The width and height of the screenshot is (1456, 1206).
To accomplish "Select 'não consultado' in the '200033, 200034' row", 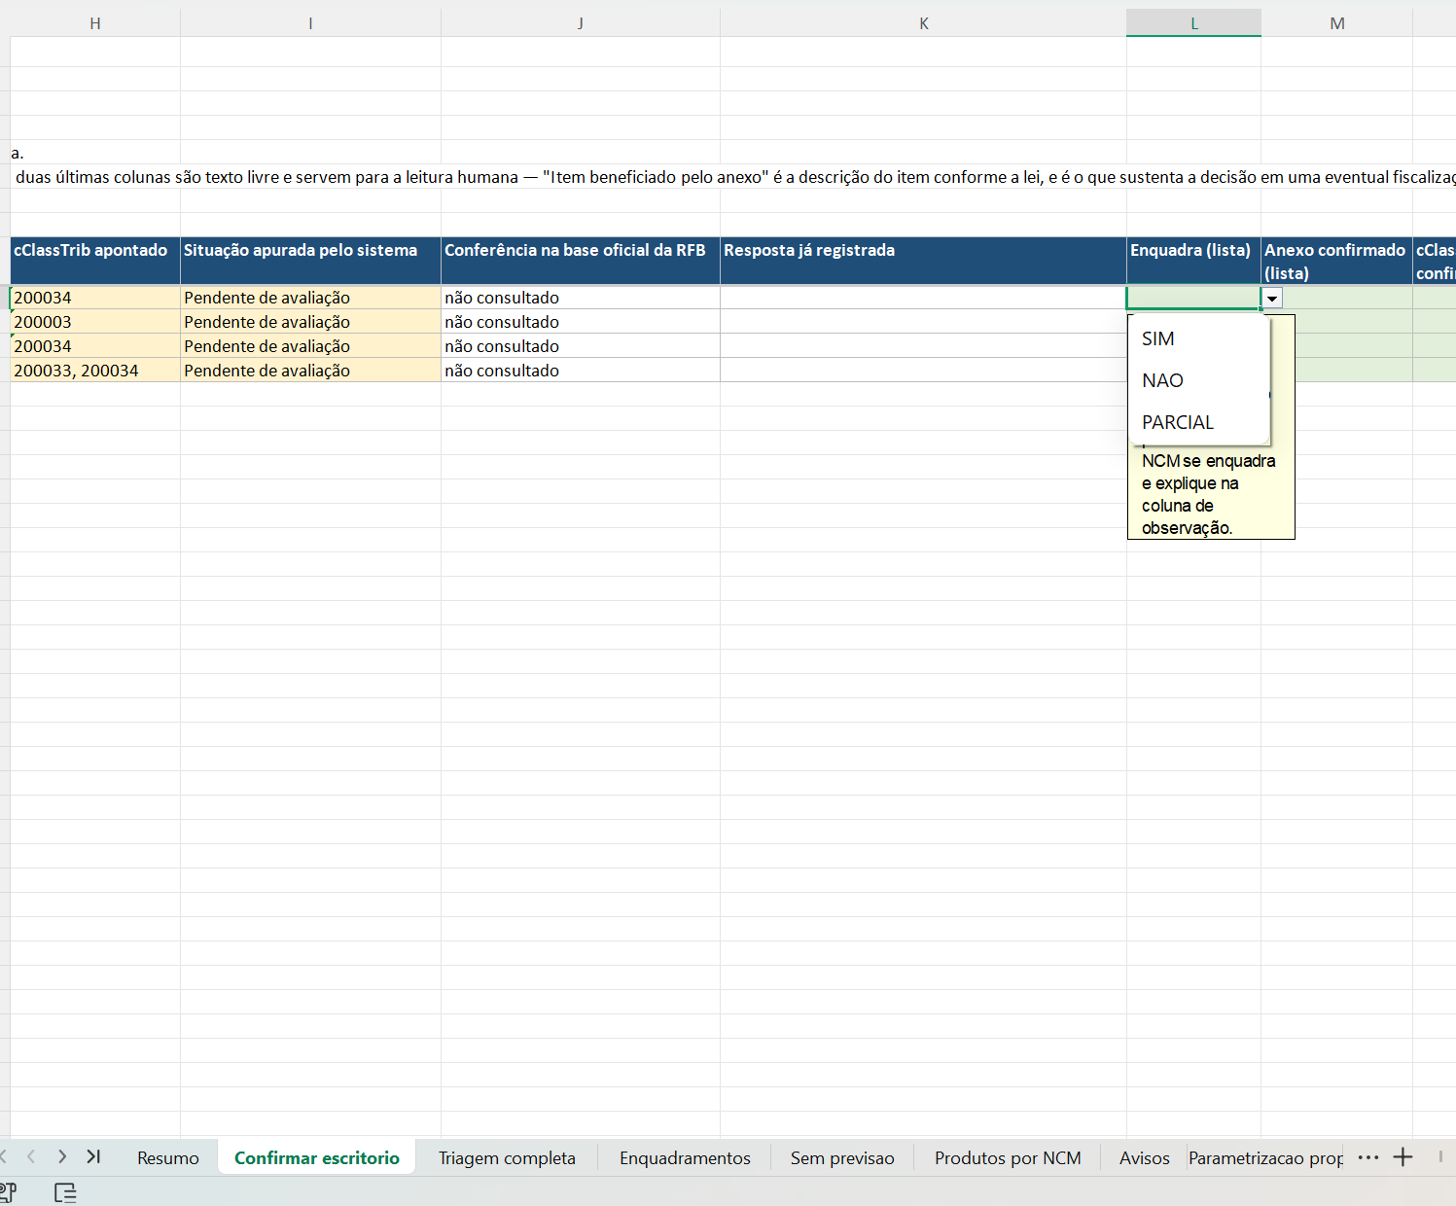I will pyautogui.click(x=581, y=371).
